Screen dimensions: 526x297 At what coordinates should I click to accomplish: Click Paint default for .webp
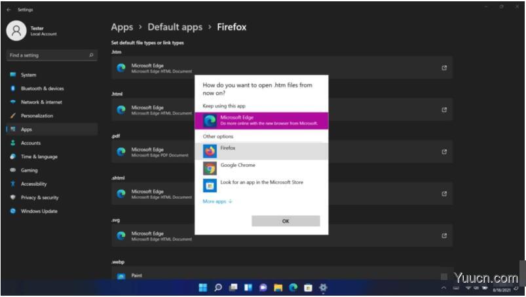[282, 274]
